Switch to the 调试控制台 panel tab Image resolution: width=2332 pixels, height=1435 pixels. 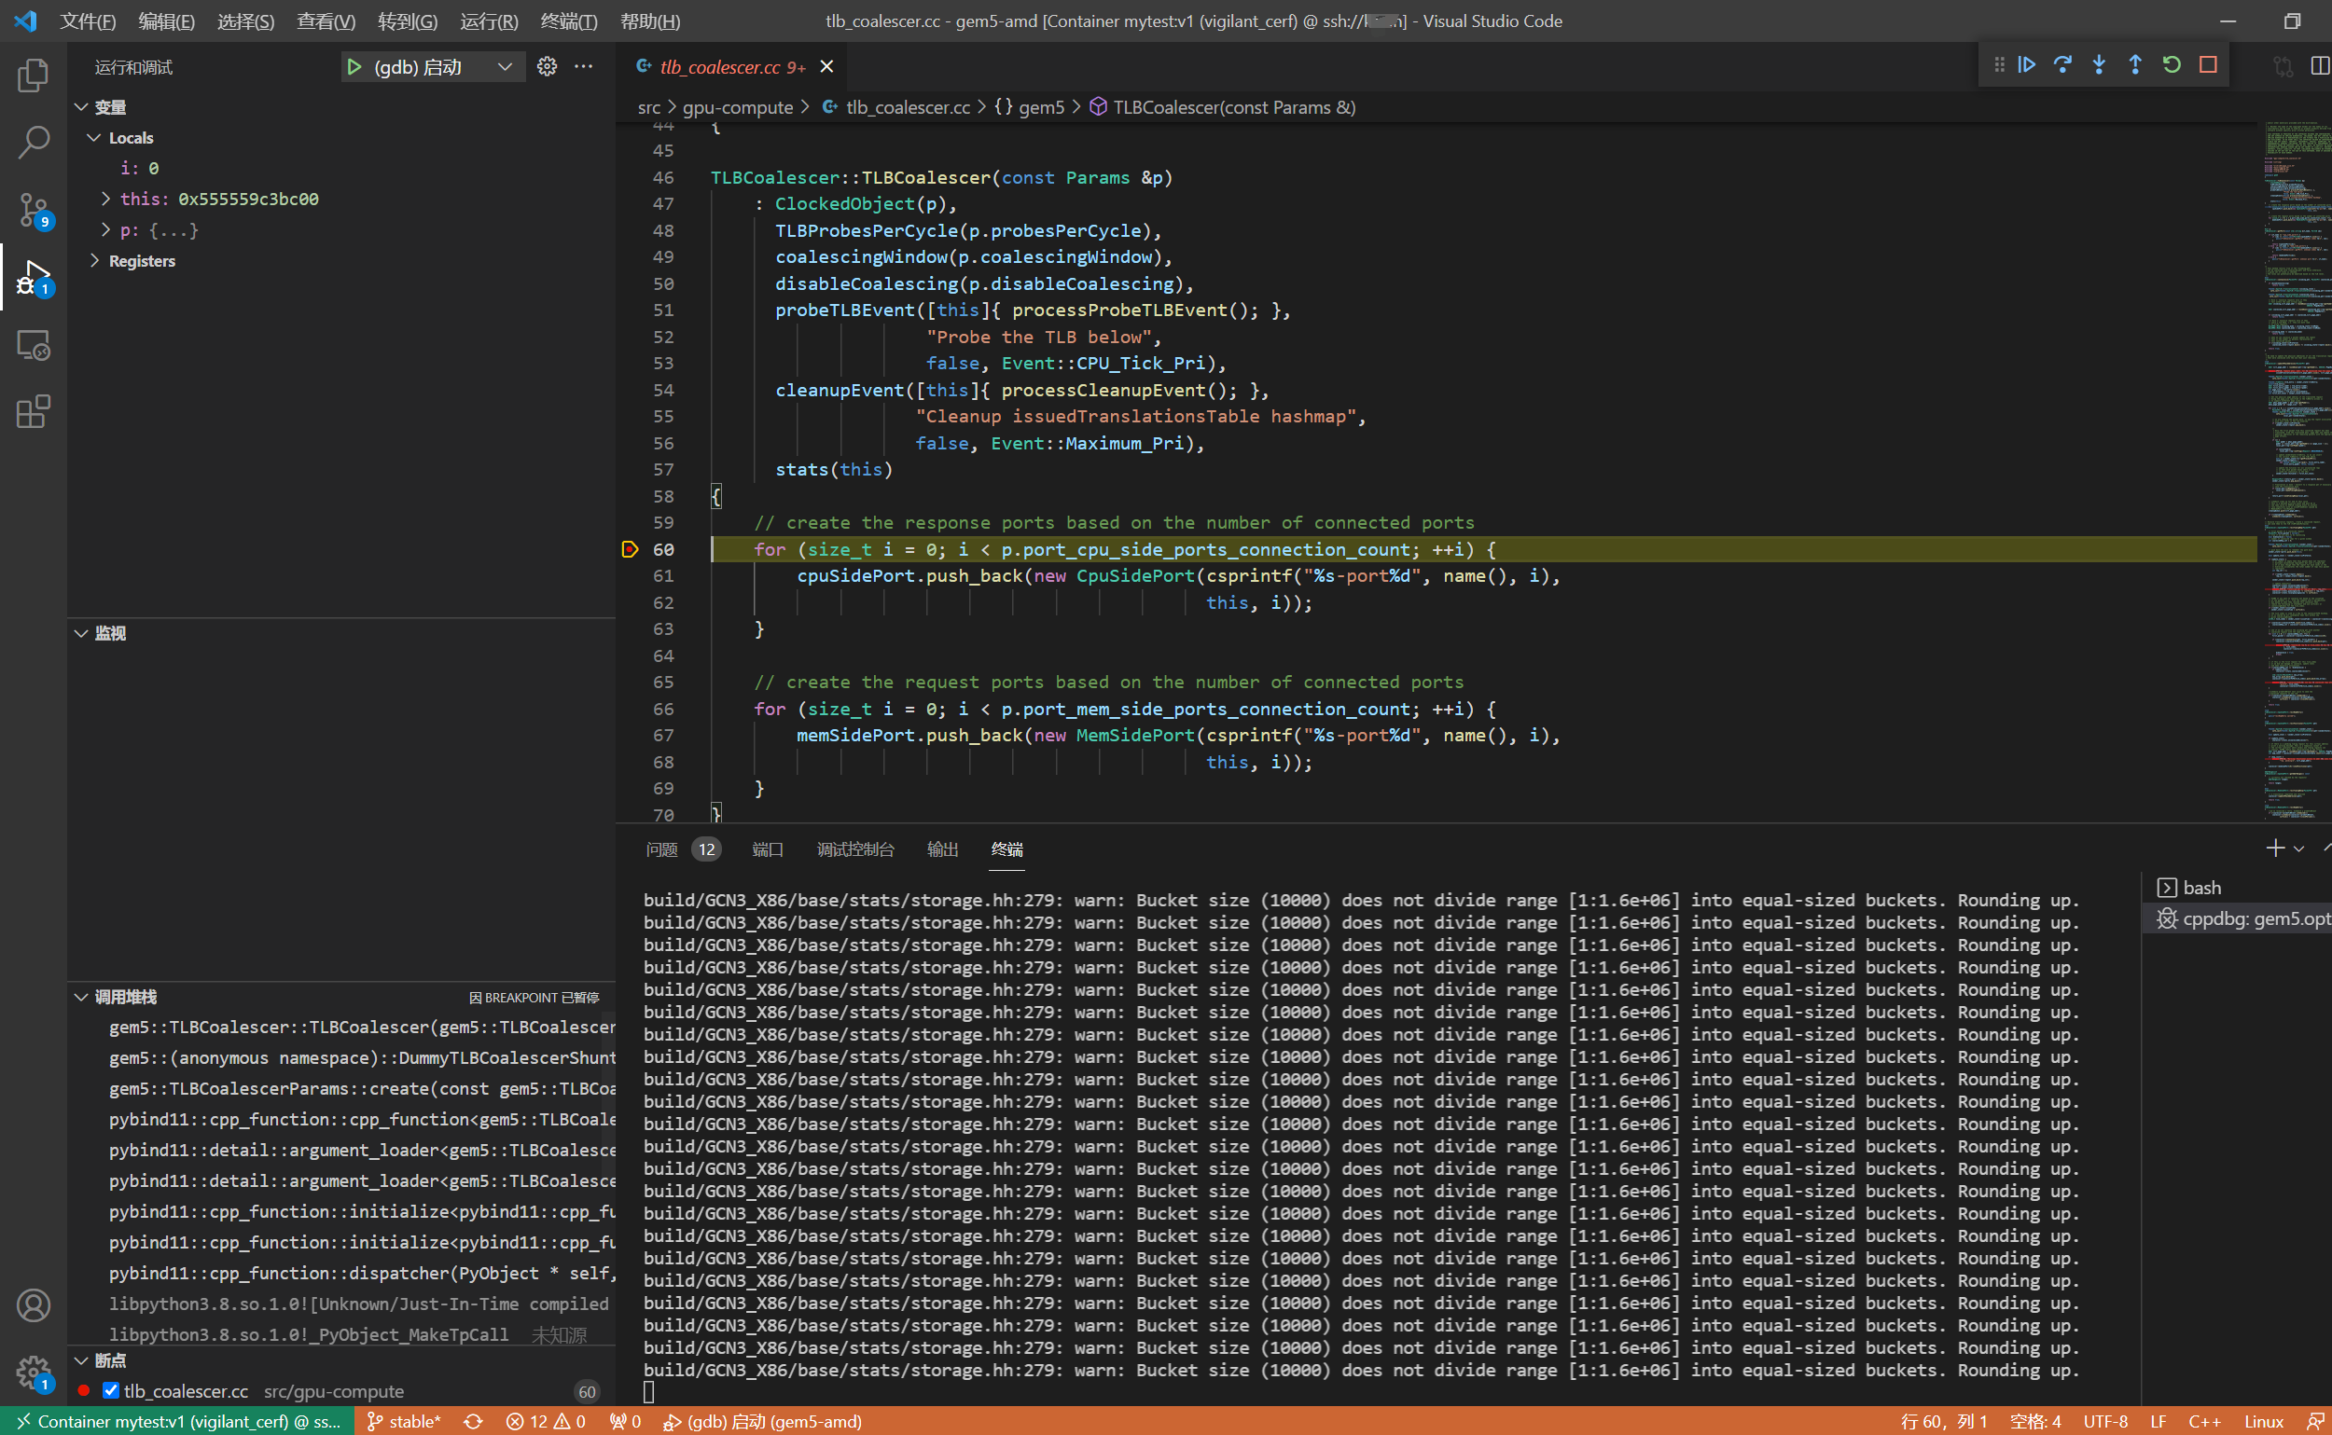(x=854, y=849)
